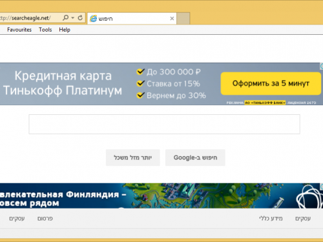Open the Help menu

tap(65, 30)
